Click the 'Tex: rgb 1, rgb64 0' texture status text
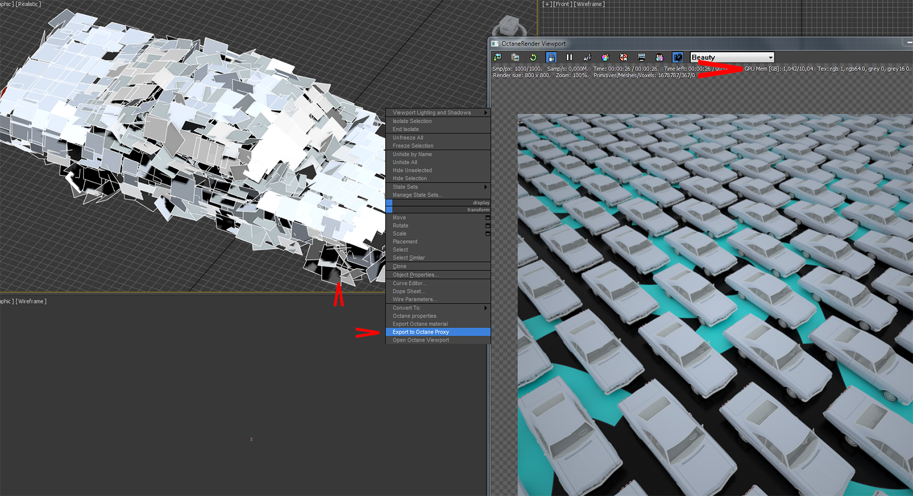Image resolution: width=913 pixels, height=496 pixels. (842, 68)
